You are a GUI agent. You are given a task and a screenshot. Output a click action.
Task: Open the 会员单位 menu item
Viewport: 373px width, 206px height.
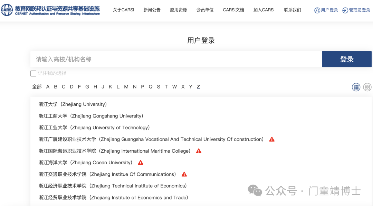[205, 10]
